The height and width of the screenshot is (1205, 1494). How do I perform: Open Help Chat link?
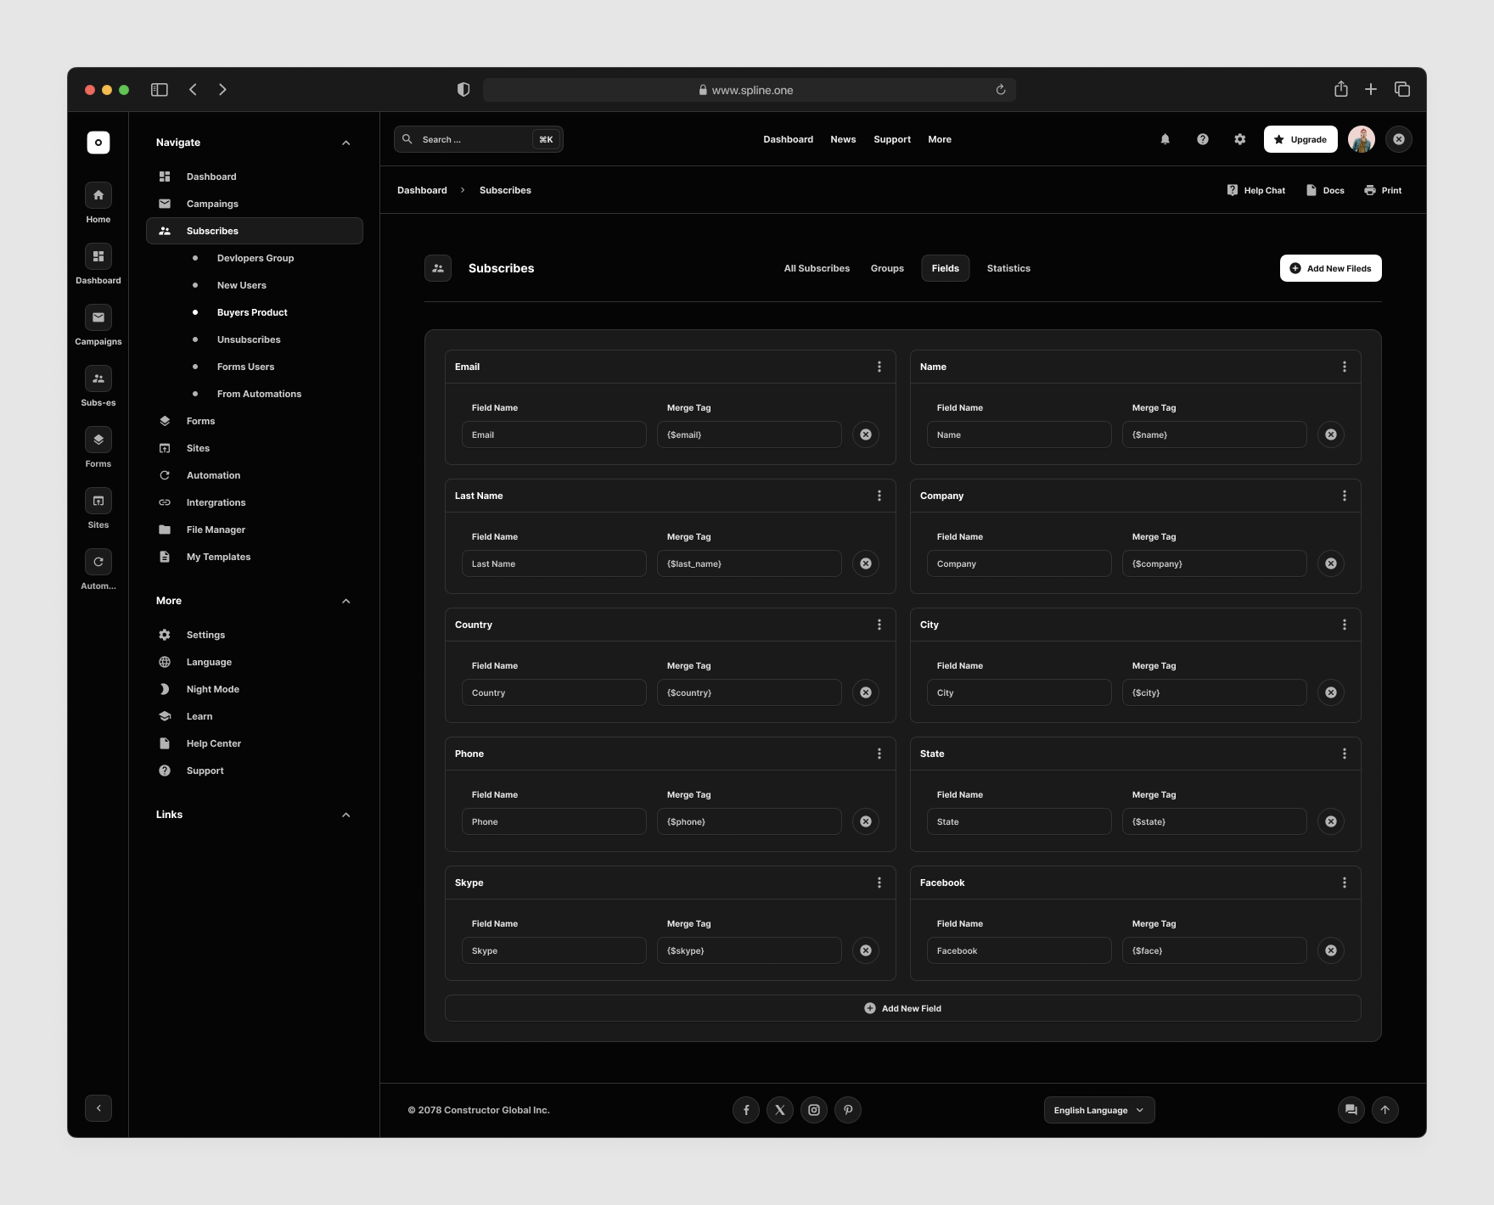[x=1256, y=190]
